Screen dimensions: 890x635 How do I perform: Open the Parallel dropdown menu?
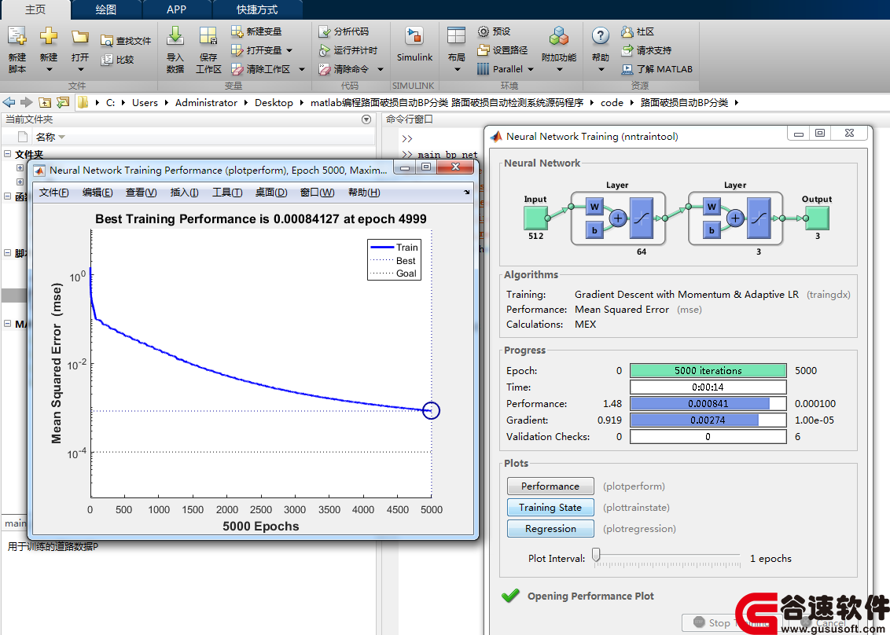tap(531, 69)
